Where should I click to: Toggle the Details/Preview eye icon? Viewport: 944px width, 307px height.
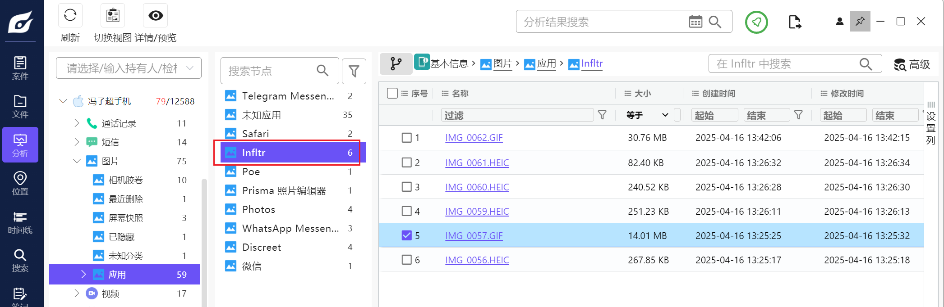tap(156, 16)
